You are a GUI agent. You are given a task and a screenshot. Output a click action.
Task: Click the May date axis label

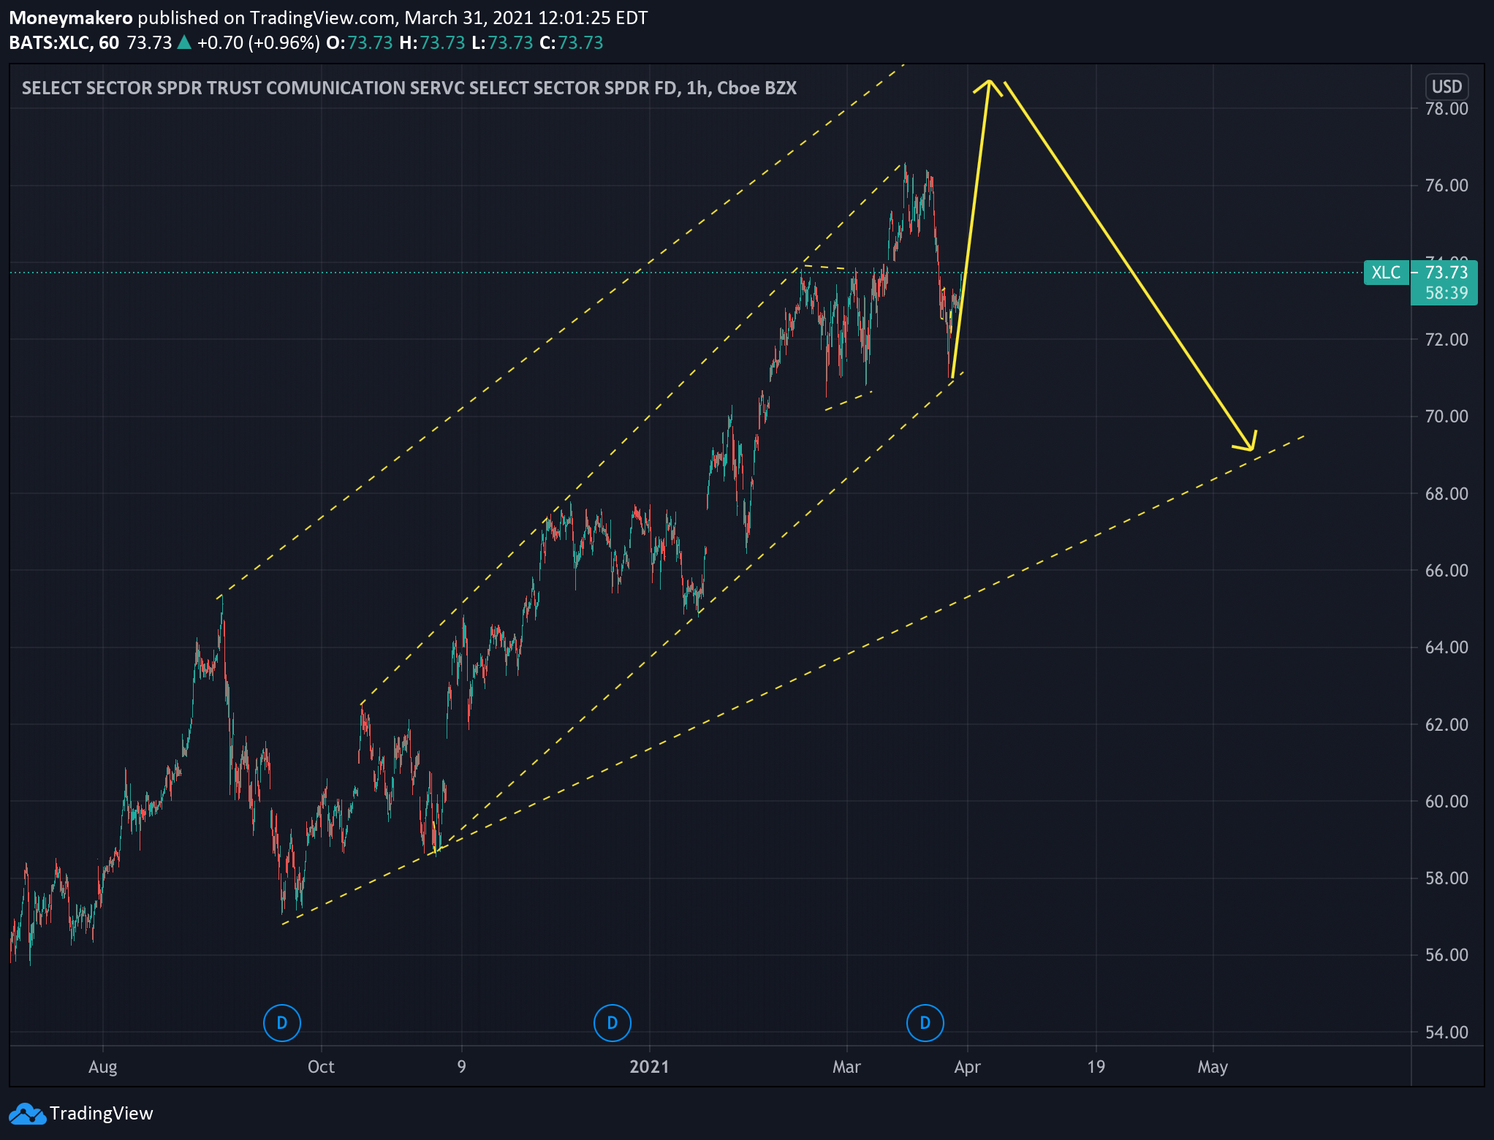tap(1213, 1067)
